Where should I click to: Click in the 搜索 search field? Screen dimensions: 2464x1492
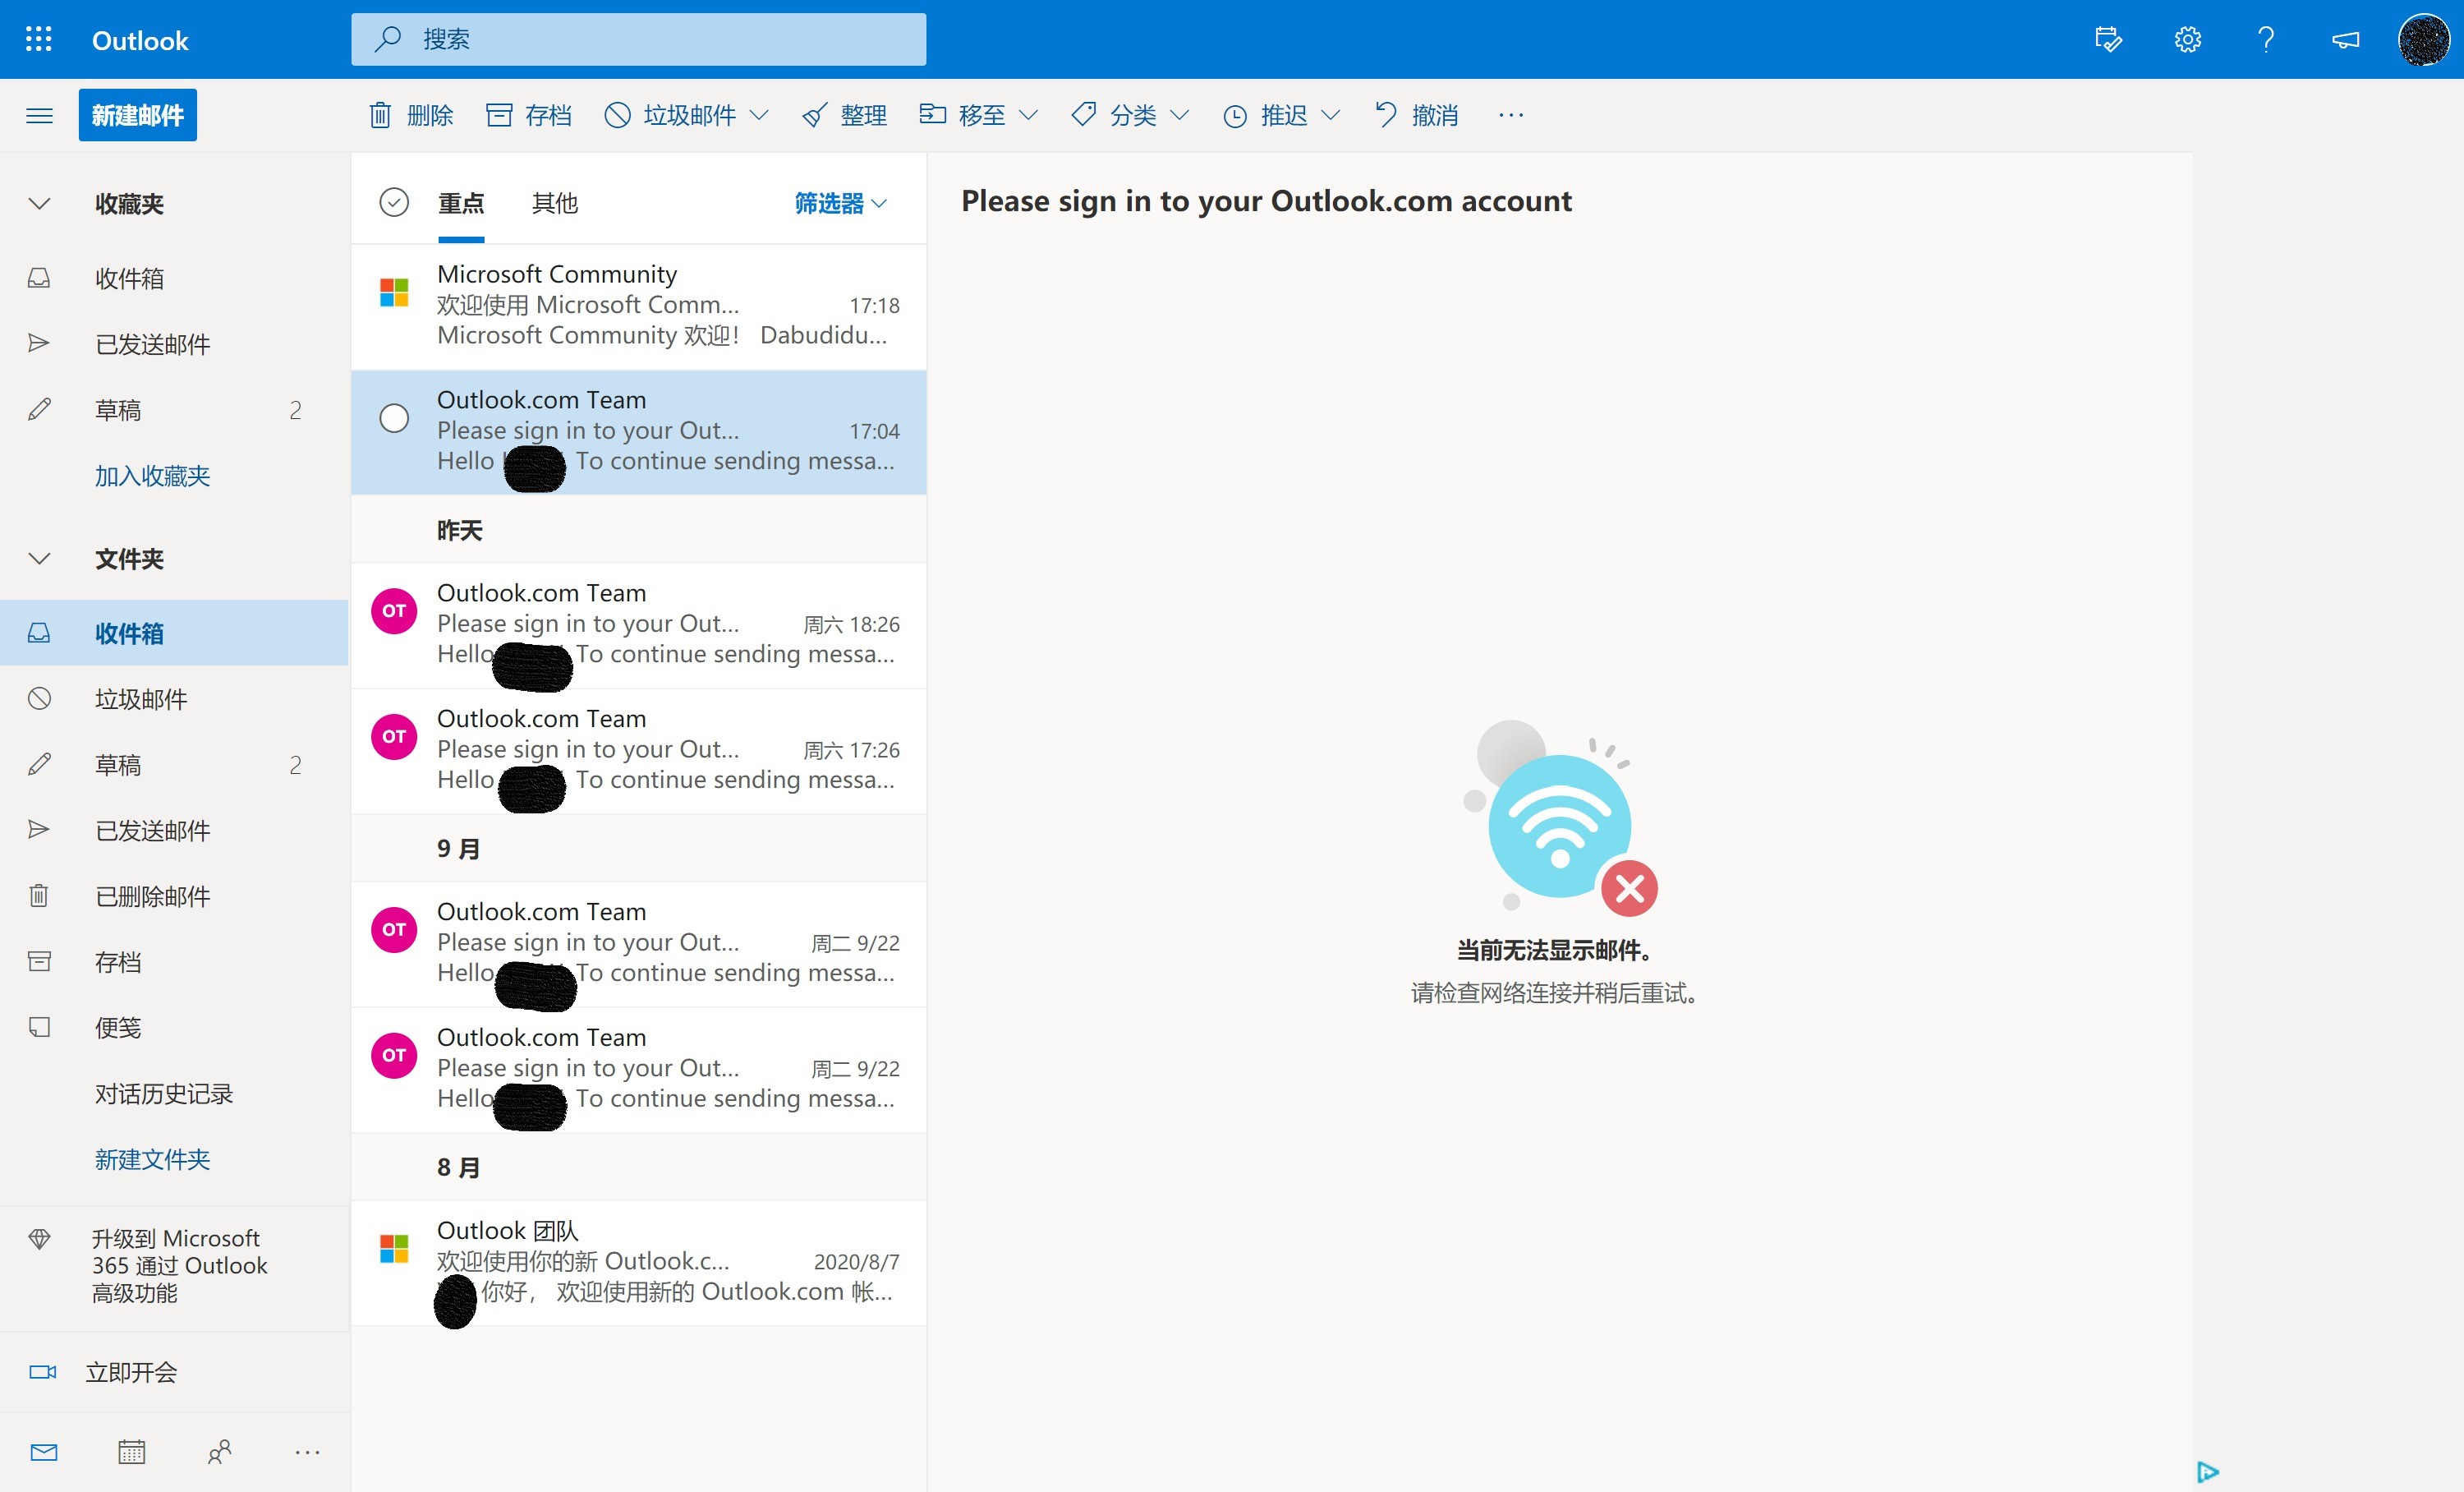point(638,39)
